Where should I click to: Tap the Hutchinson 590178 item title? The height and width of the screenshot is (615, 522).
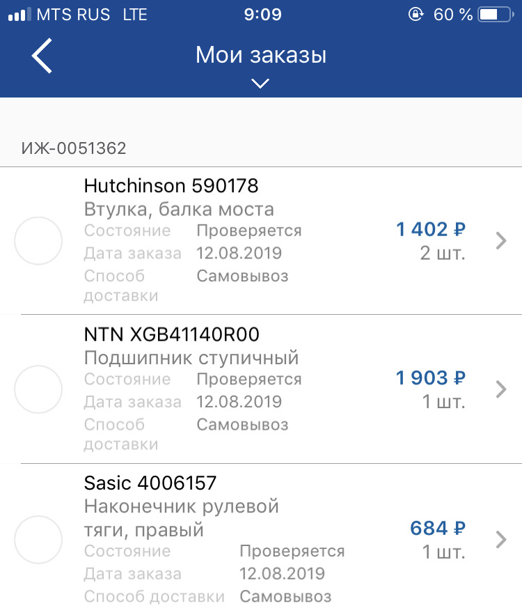coord(171,186)
